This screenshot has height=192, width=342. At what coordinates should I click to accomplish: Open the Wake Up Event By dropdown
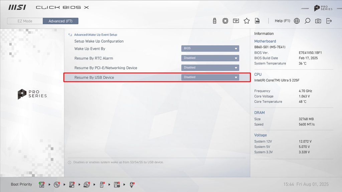click(x=210, y=48)
